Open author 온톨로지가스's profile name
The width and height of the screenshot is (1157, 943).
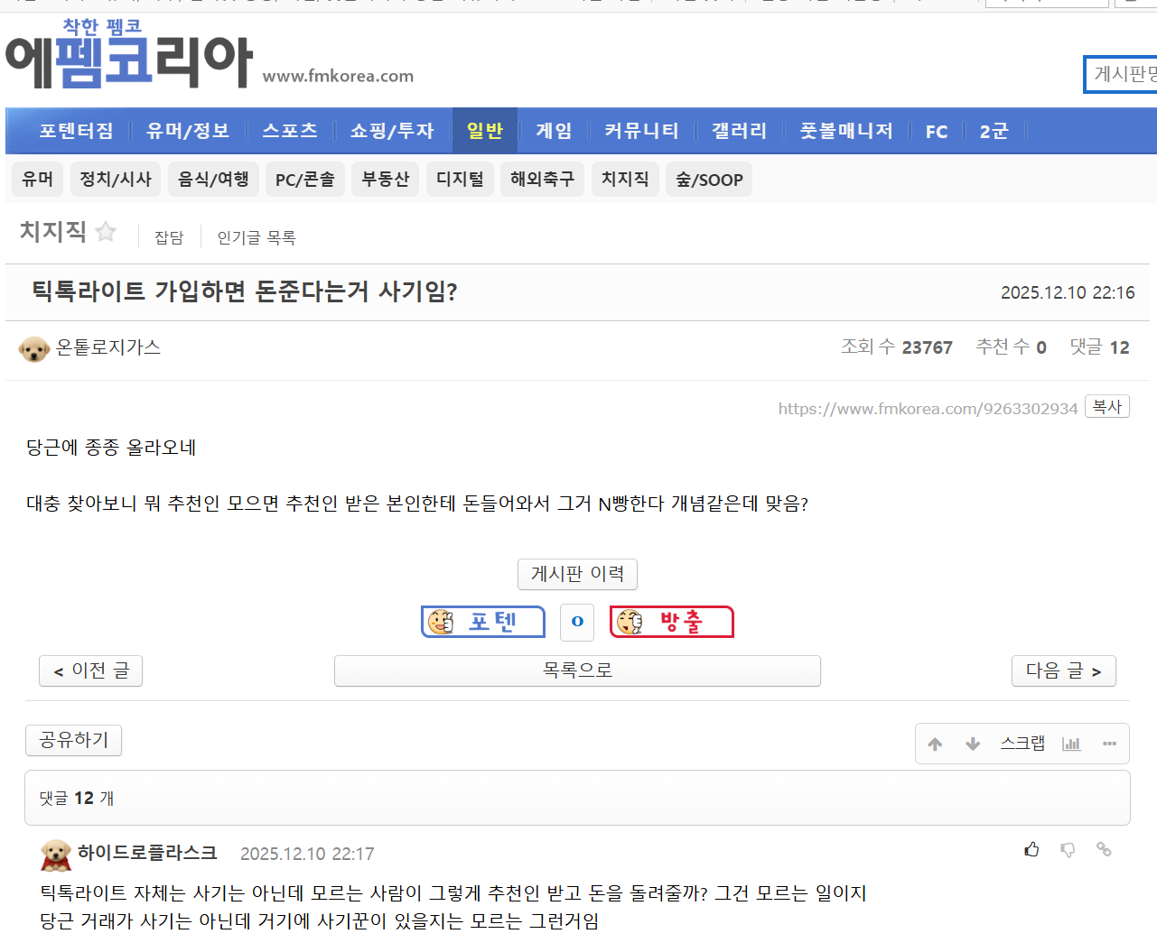coord(108,347)
